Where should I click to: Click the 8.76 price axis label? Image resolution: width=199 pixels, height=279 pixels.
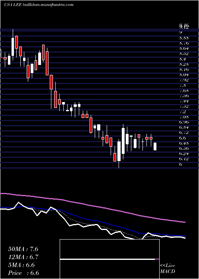pyautogui.click(x=184, y=43)
